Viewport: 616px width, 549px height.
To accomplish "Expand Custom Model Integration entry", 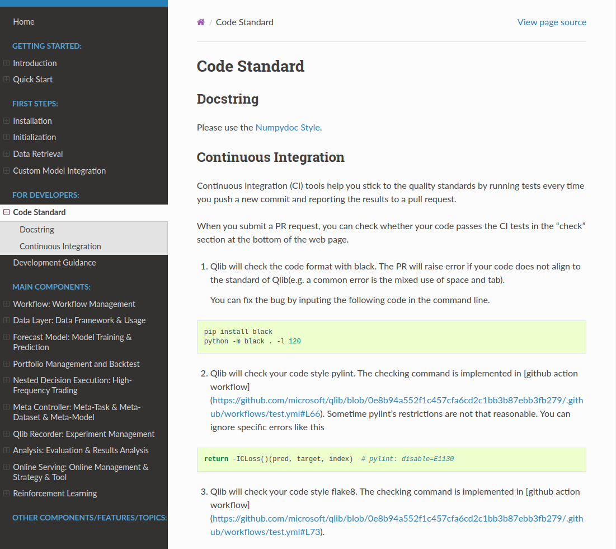I will pyautogui.click(x=6, y=170).
